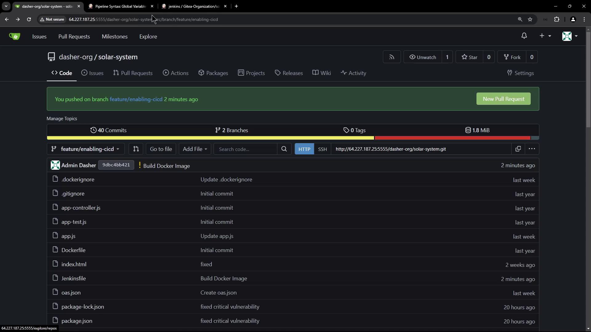The width and height of the screenshot is (591, 332).
Task: Open the Gitea home logo
Action: [14, 36]
